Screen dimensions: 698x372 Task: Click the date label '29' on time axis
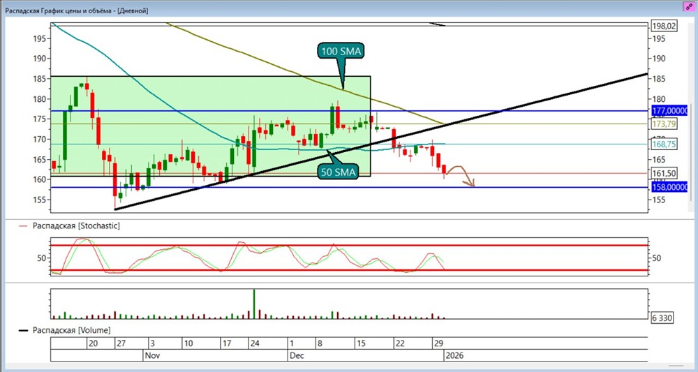438,343
